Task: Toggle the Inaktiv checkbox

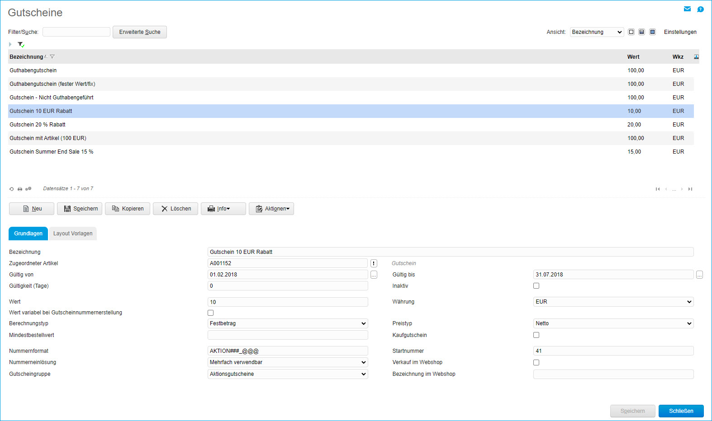Action: coord(536,286)
